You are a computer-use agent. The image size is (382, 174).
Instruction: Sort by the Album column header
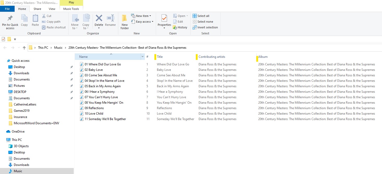263,57
